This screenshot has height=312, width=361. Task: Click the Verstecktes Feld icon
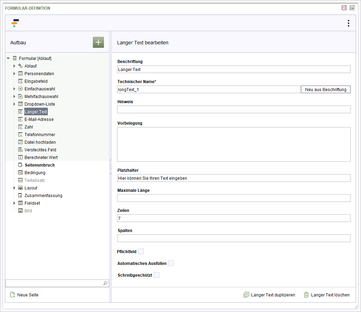20,150
